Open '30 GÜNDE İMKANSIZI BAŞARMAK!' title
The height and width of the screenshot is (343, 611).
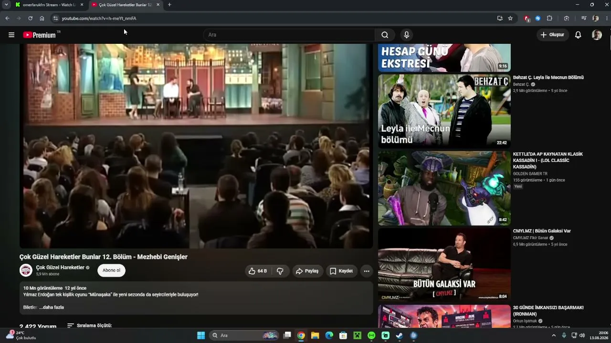[x=548, y=311]
